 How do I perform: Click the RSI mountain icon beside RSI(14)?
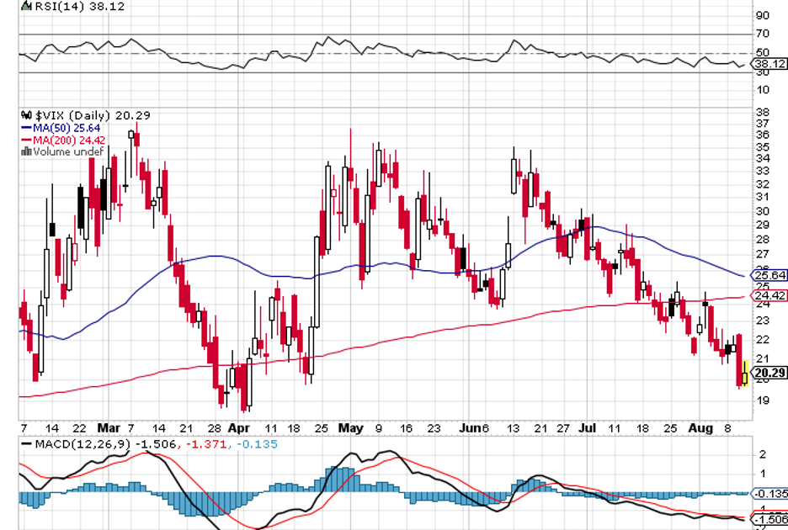(x=24, y=6)
